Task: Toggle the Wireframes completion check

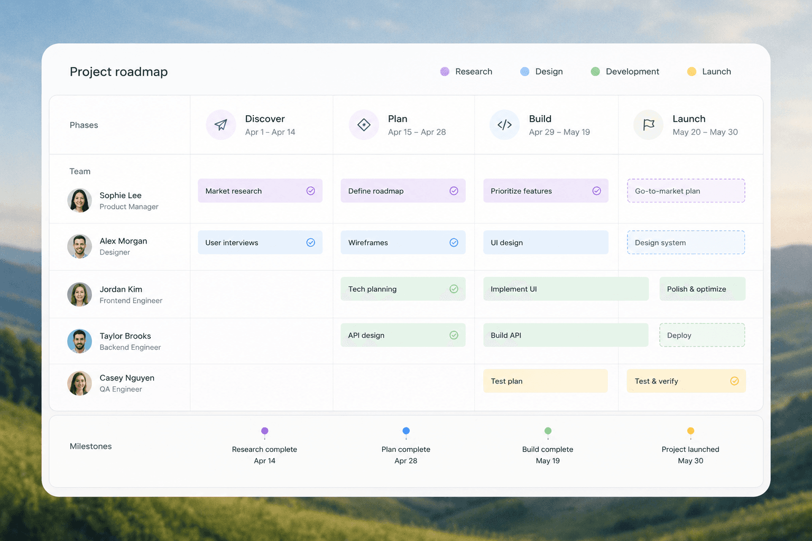Action: coord(454,242)
